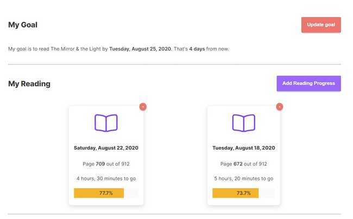Image resolution: width=353 pixels, height=219 pixels.
Task: Open Add Reading Progress
Action: (x=308, y=83)
